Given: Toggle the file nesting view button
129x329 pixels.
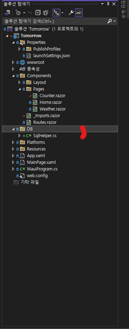Looking at the screenshot, I should 56,13.
